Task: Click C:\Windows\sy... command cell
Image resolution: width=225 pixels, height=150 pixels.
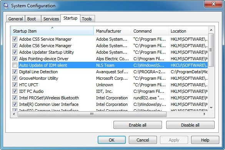Action: click(150, 104)
